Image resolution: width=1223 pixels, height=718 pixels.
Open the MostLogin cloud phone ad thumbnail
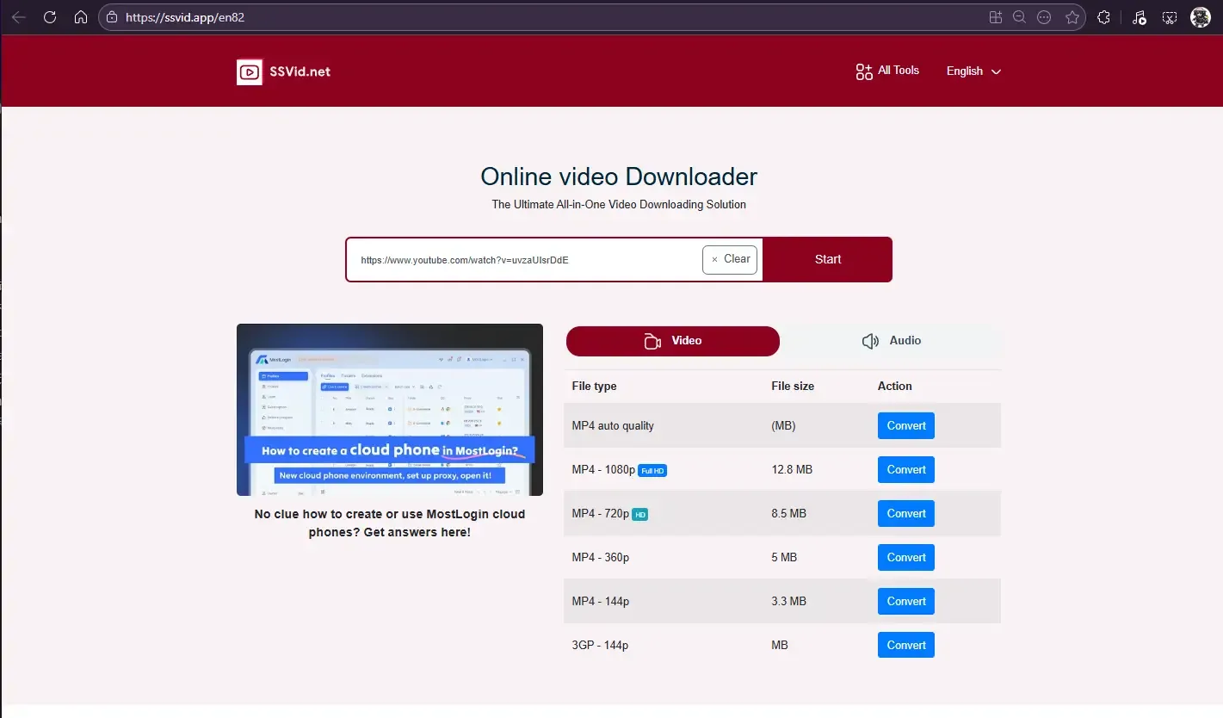[x=389, y=409]
